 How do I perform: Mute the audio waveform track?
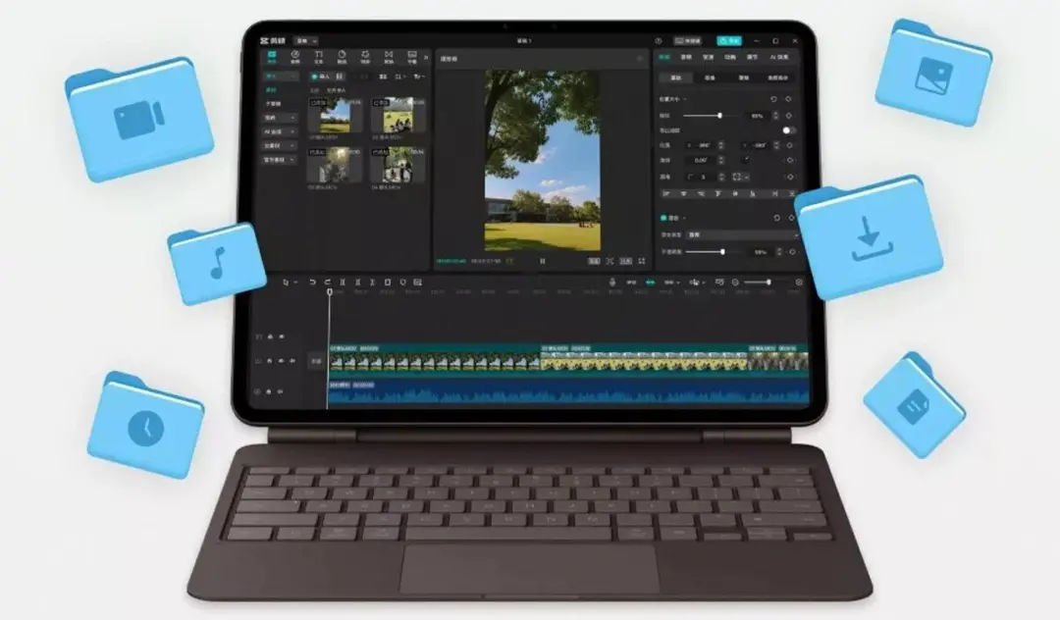pyautogui.click(x=281, y=391)
